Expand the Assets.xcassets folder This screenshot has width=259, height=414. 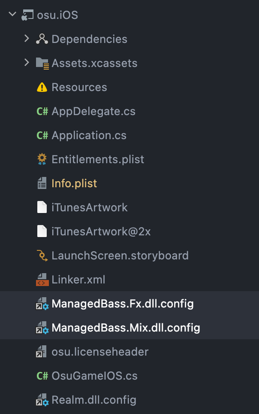pyautogui.click(x=27, y=63)
